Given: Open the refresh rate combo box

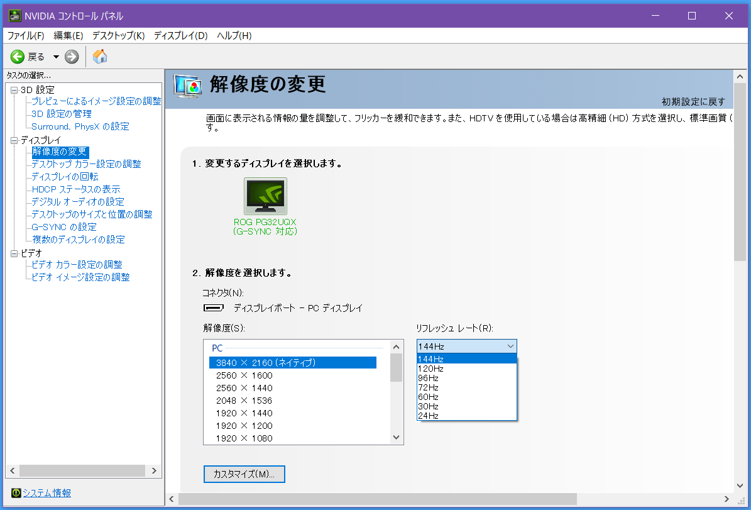Looking at the screenshot, I should (466, 346).
